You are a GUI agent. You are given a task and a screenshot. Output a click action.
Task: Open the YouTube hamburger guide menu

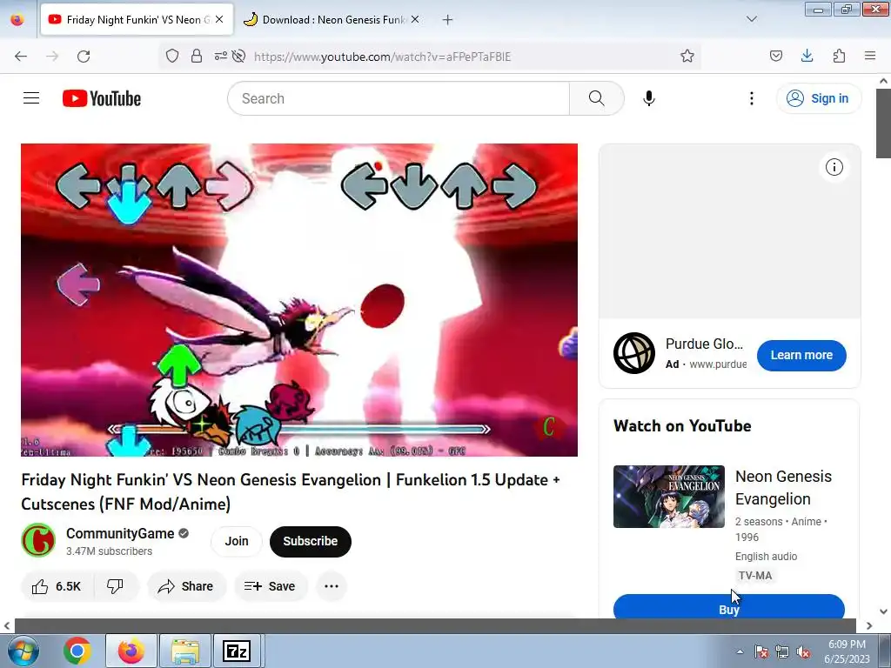(31, 98)
